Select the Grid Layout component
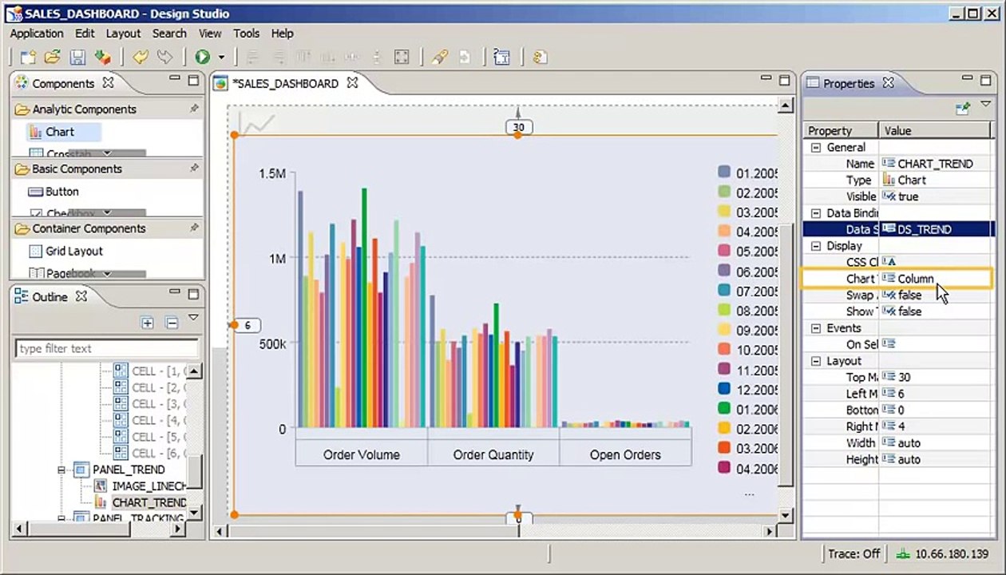The height and width of the screenshot is (575, 1006). click(x=66, y=251)
